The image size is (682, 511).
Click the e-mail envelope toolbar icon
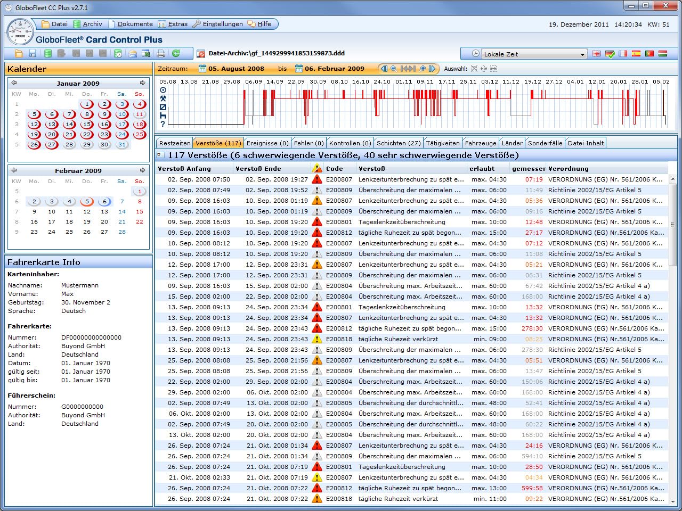132,53
